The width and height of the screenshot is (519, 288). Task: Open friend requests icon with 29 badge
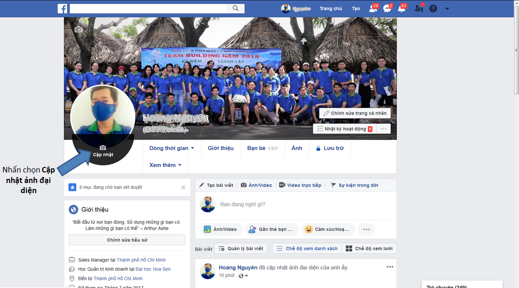pyautogui.click(x=373, y=8)
